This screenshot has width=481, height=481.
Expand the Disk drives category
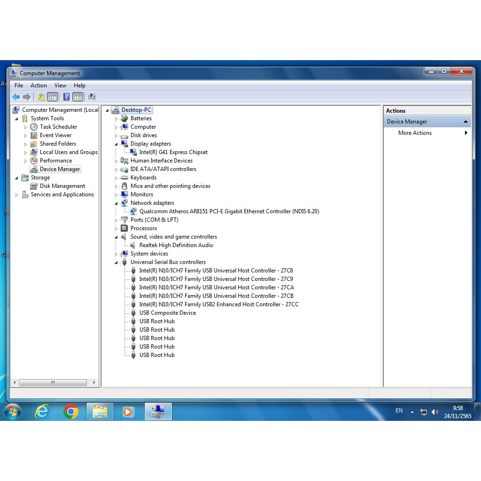tap(116, 136)
